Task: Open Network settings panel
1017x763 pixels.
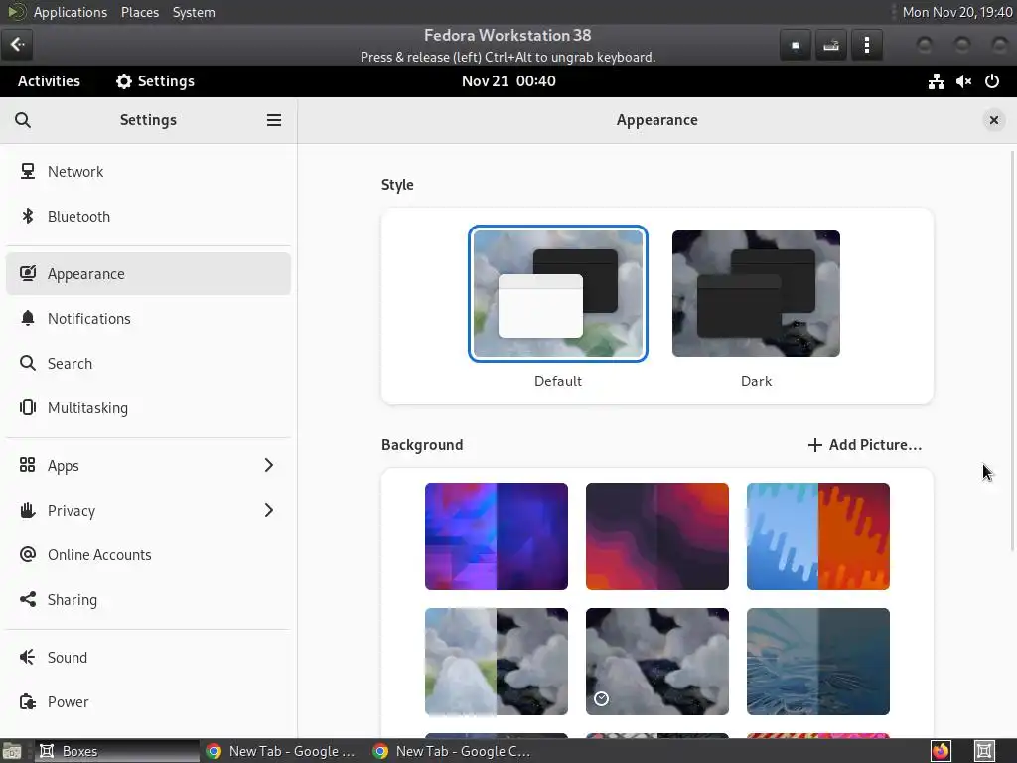Action: pos(148,171)
